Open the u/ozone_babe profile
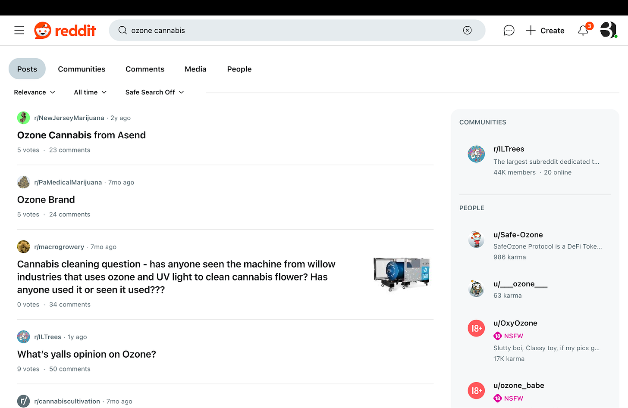The width and height of the screenshot is (628, 408). tap(519, 386)
